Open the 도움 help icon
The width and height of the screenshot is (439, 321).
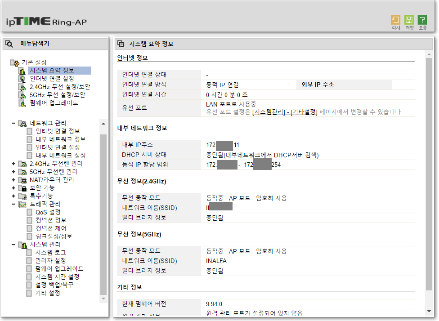tap(422, 20)
